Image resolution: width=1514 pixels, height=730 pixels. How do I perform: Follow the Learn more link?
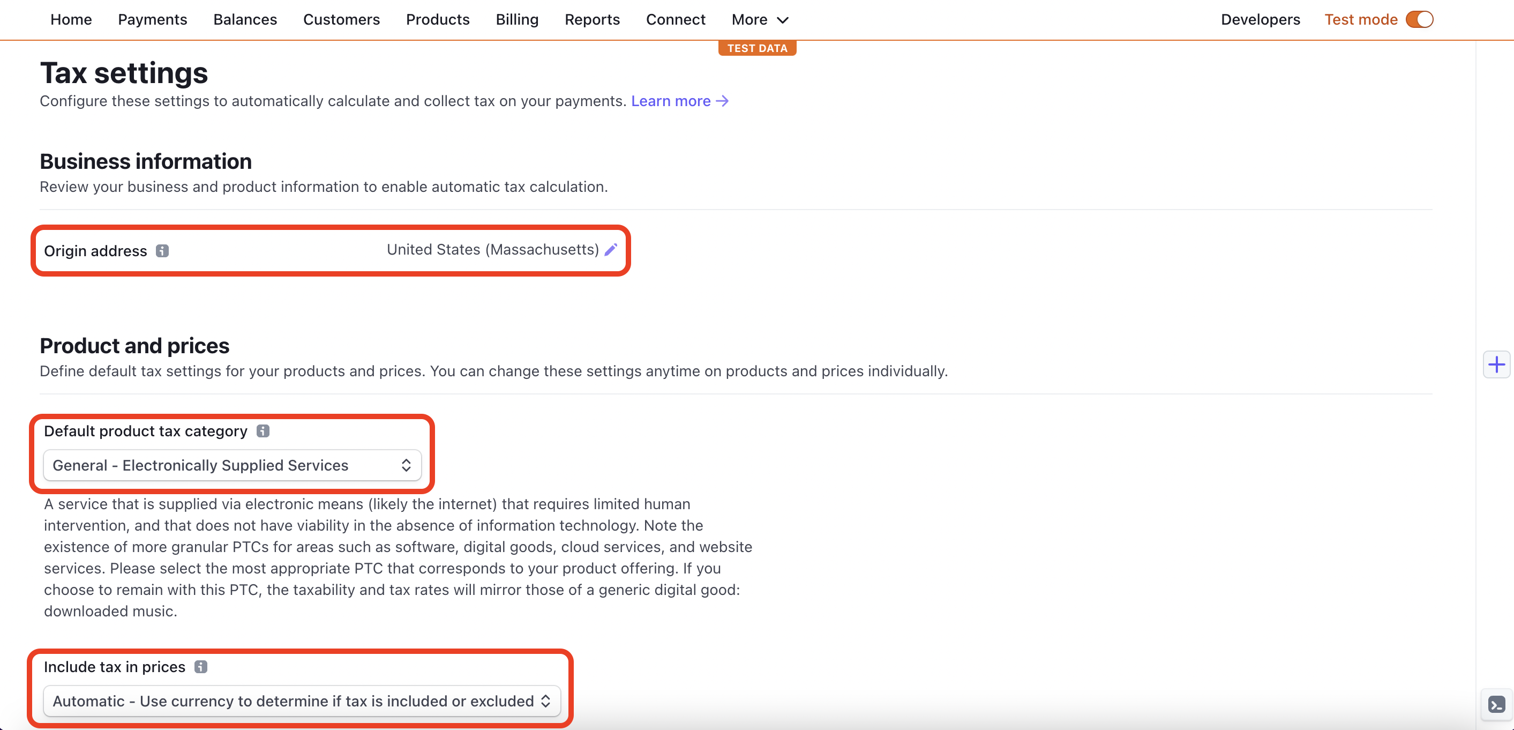(x=679, y=101)
